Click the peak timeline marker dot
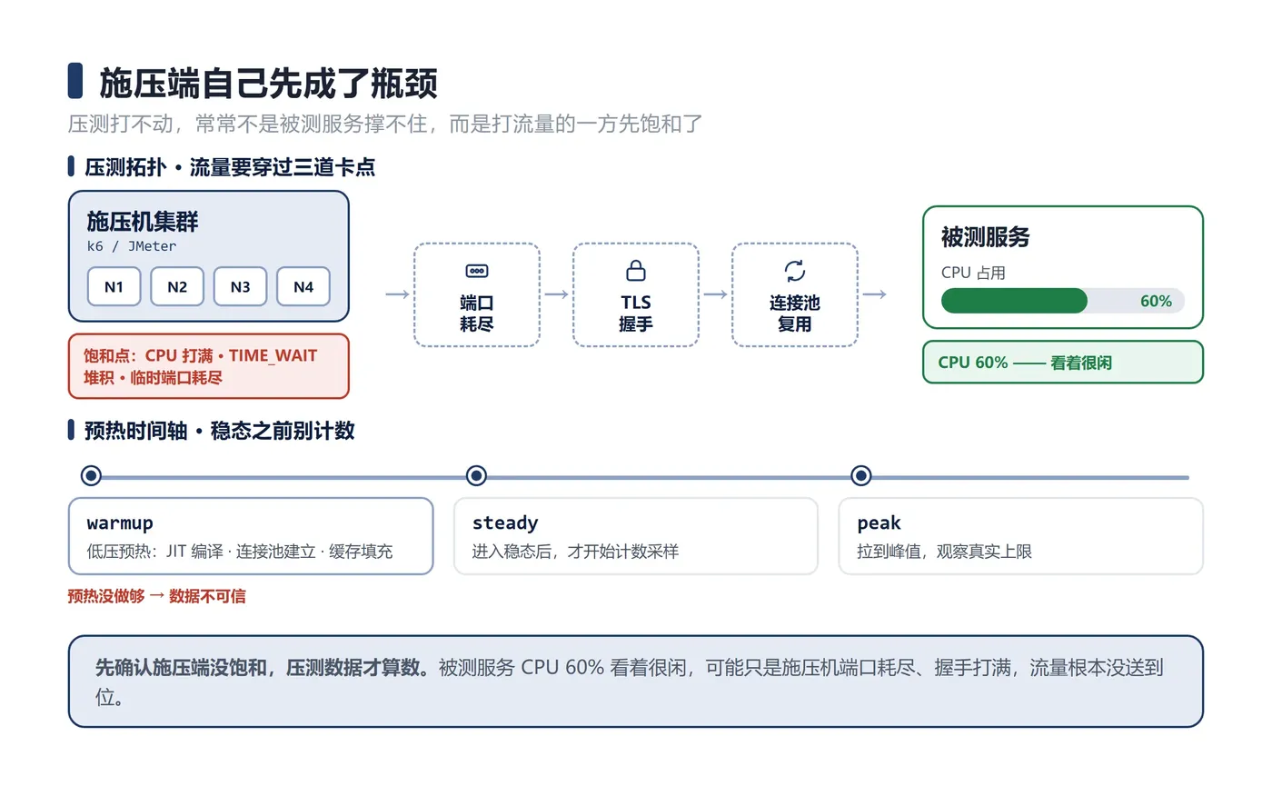This screenshot has height=806, width=1272. 861,475
